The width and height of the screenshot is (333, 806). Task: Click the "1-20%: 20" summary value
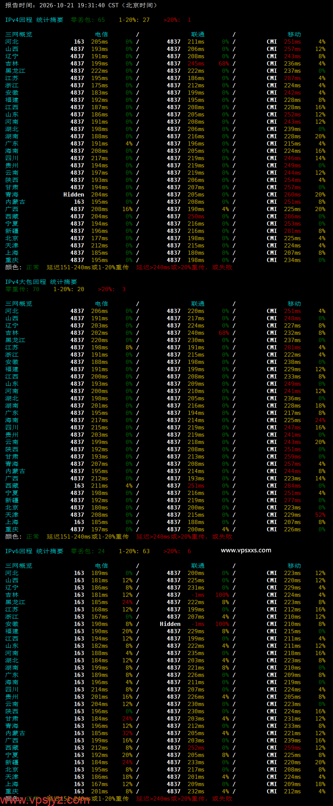point(69,289)
